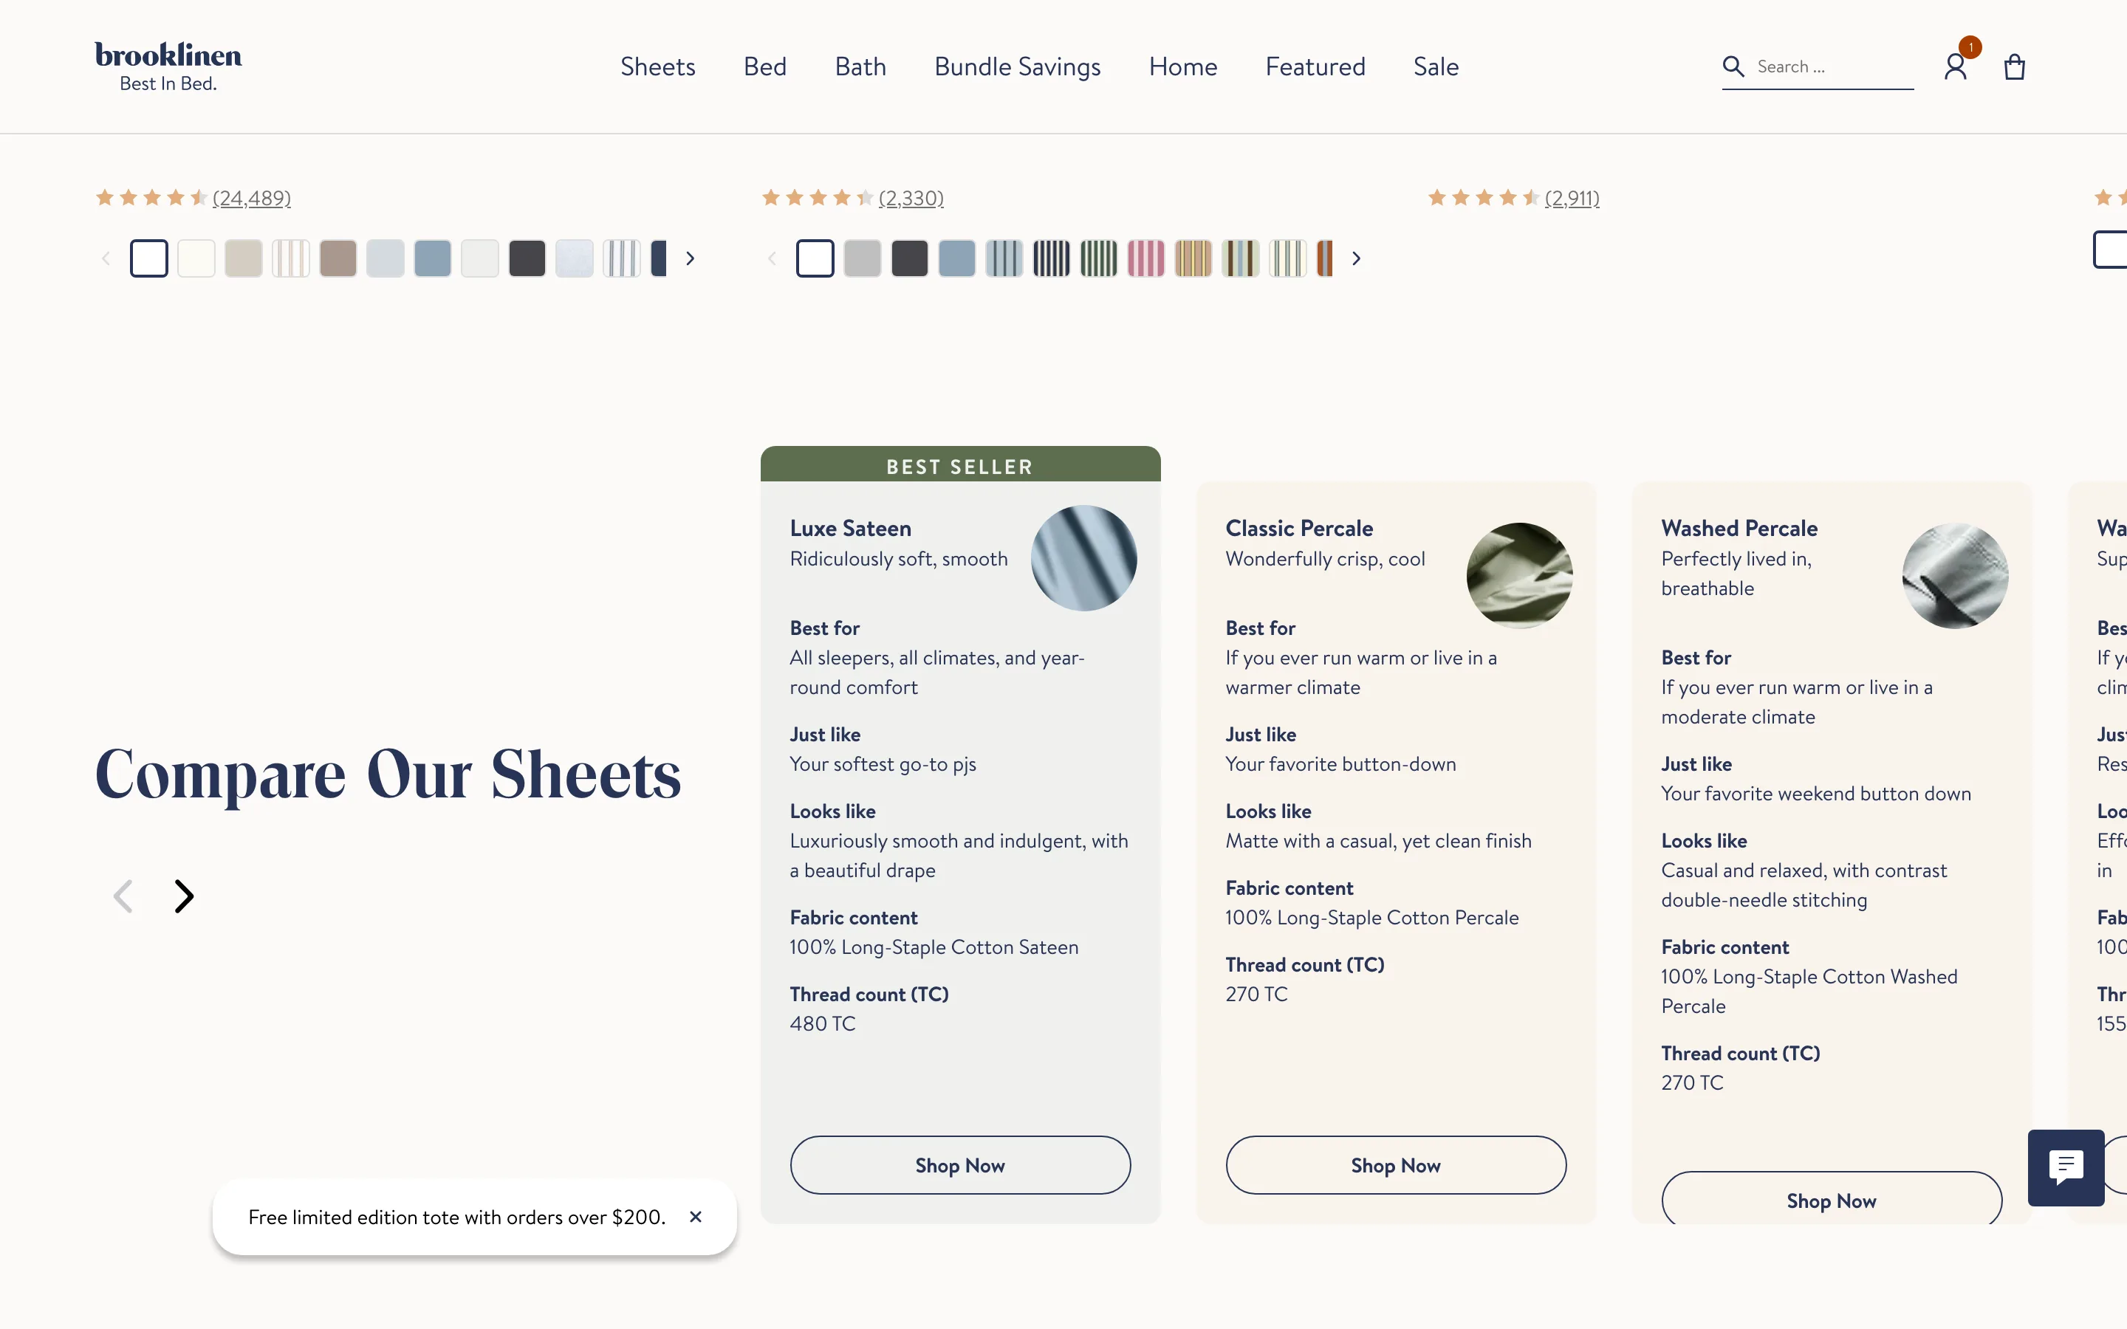
Task: Click 'Your softest go-to pjs' text
Action: click(883, 765)
